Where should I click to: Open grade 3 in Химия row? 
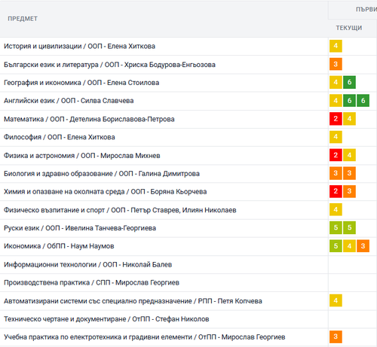(349, 191)
